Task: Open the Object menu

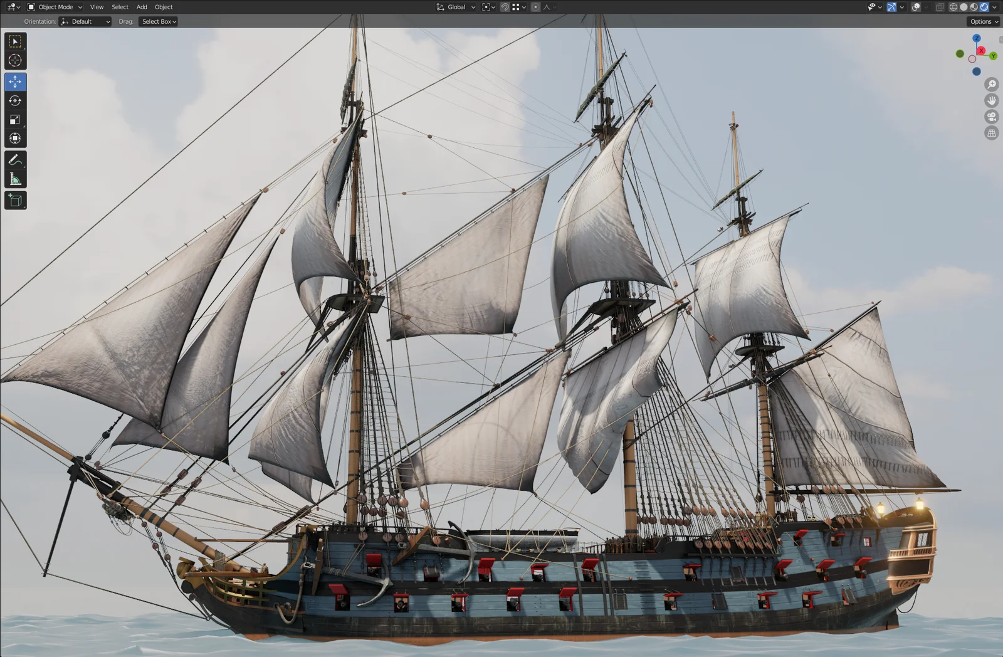Action: coord(164,7)
